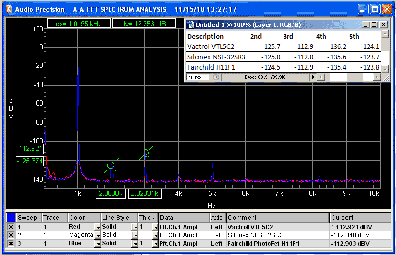Click the vertical scrollbar down arrow in Untitled-1
This screenshot has height=255, width=396.
click(385, 69)
